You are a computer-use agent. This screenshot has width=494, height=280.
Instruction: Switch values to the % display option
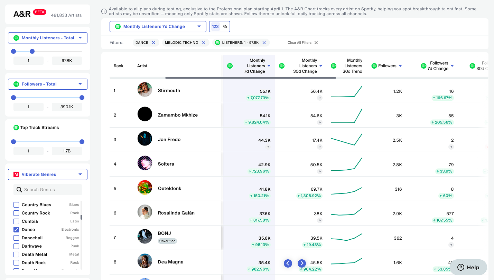[225, 27]
